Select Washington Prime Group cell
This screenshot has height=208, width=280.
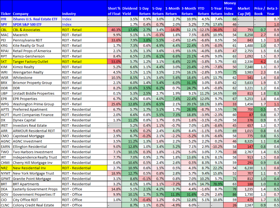point(37,104)
